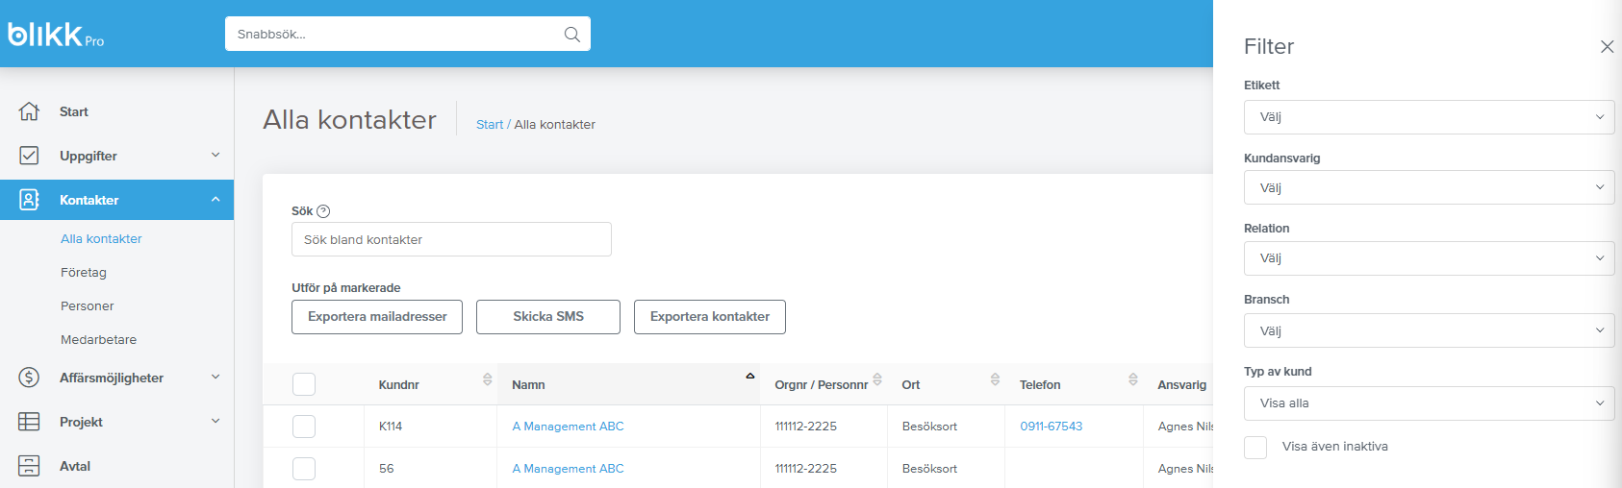Screen dimensions: 1622x488
Task: Click the Start home icon in sidebar
Action: pos(29,111)
